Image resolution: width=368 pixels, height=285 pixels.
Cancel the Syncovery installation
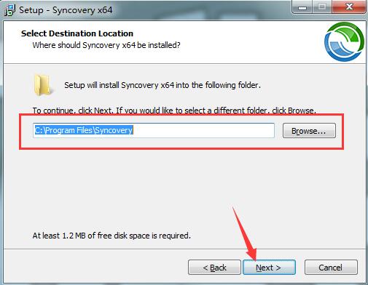click(x=331, y=268)
